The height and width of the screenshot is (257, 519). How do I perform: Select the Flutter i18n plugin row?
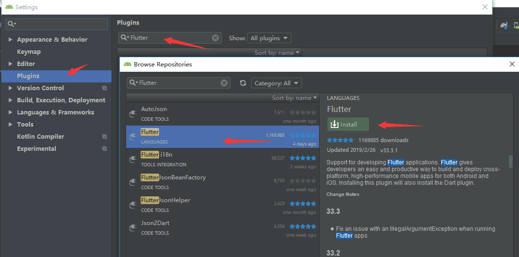223,160
